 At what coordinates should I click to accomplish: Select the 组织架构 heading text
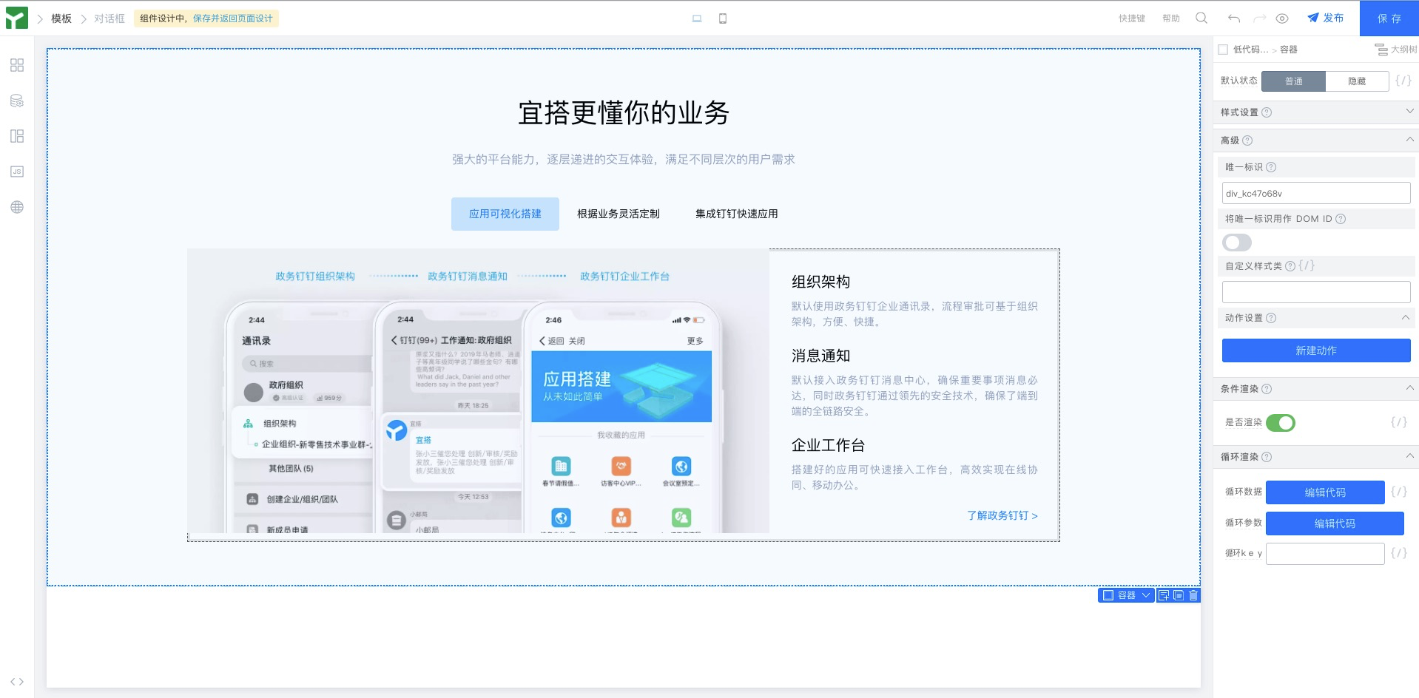[821, 282]
